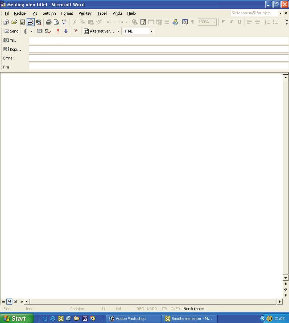The width and height of the screenshot is (289, 323).
Task: Open the Format menu
Action: coord(67,13)
